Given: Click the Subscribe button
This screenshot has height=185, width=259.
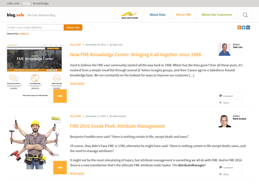Looking at the screenshot, I should 73,28.
